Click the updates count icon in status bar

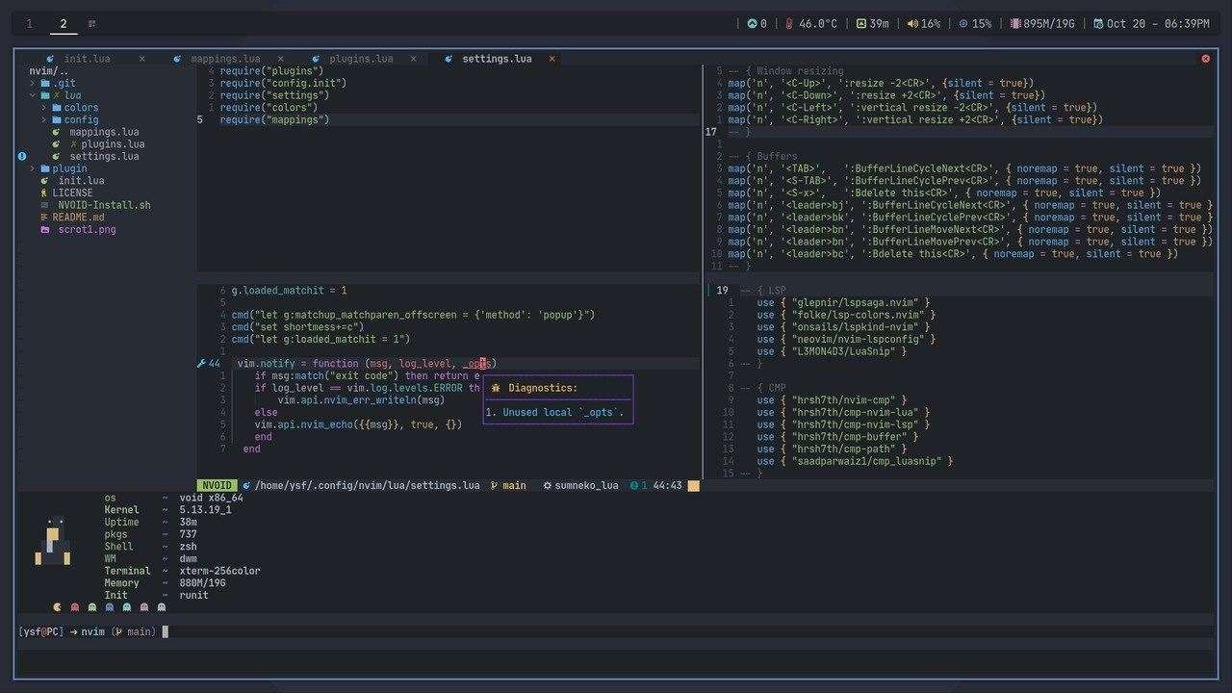pyautogui.click(x=752, y=23)
